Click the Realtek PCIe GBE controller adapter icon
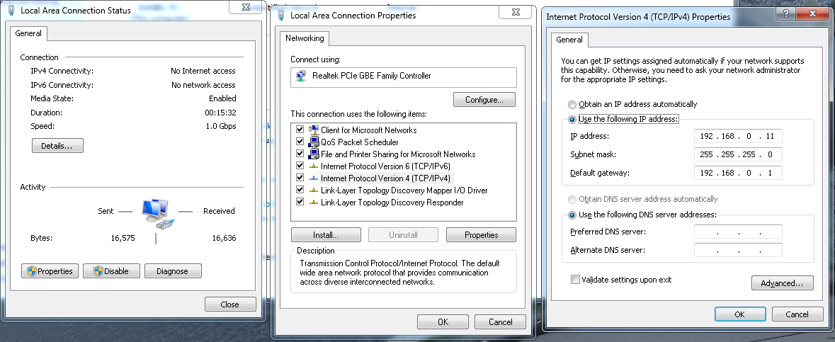 click(301, 76)
